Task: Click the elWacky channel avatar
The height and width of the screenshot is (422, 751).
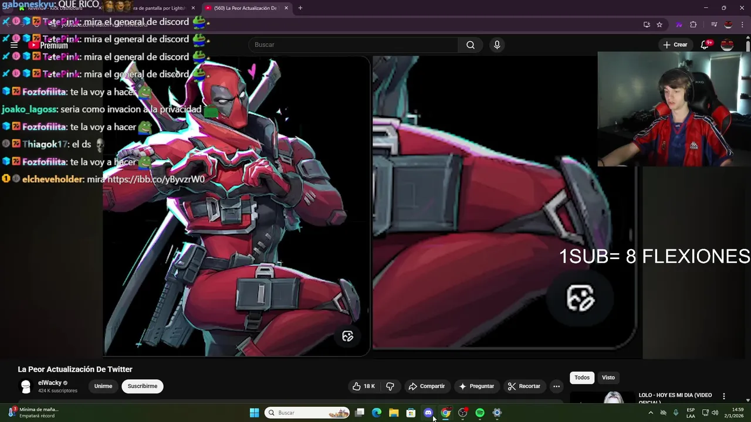Action: click(26, 386)
